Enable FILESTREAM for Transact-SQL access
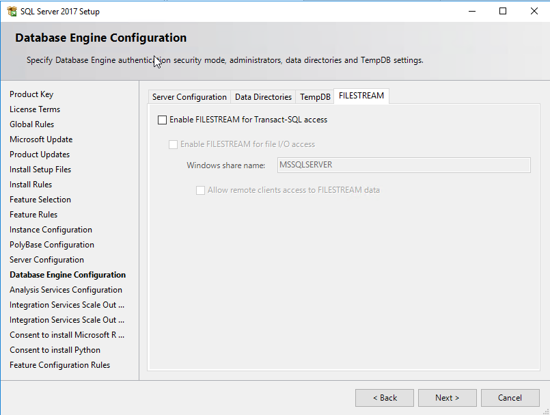 (162, 120)
